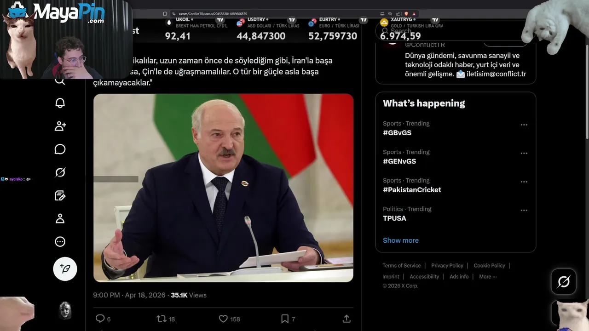Open Grok from the left sidebar

click(60, 172)
